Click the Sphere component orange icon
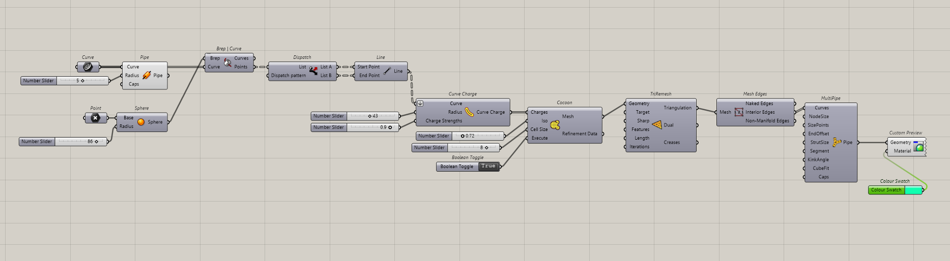950x261 pixels. pyautogui.click(x=141, y=122)
